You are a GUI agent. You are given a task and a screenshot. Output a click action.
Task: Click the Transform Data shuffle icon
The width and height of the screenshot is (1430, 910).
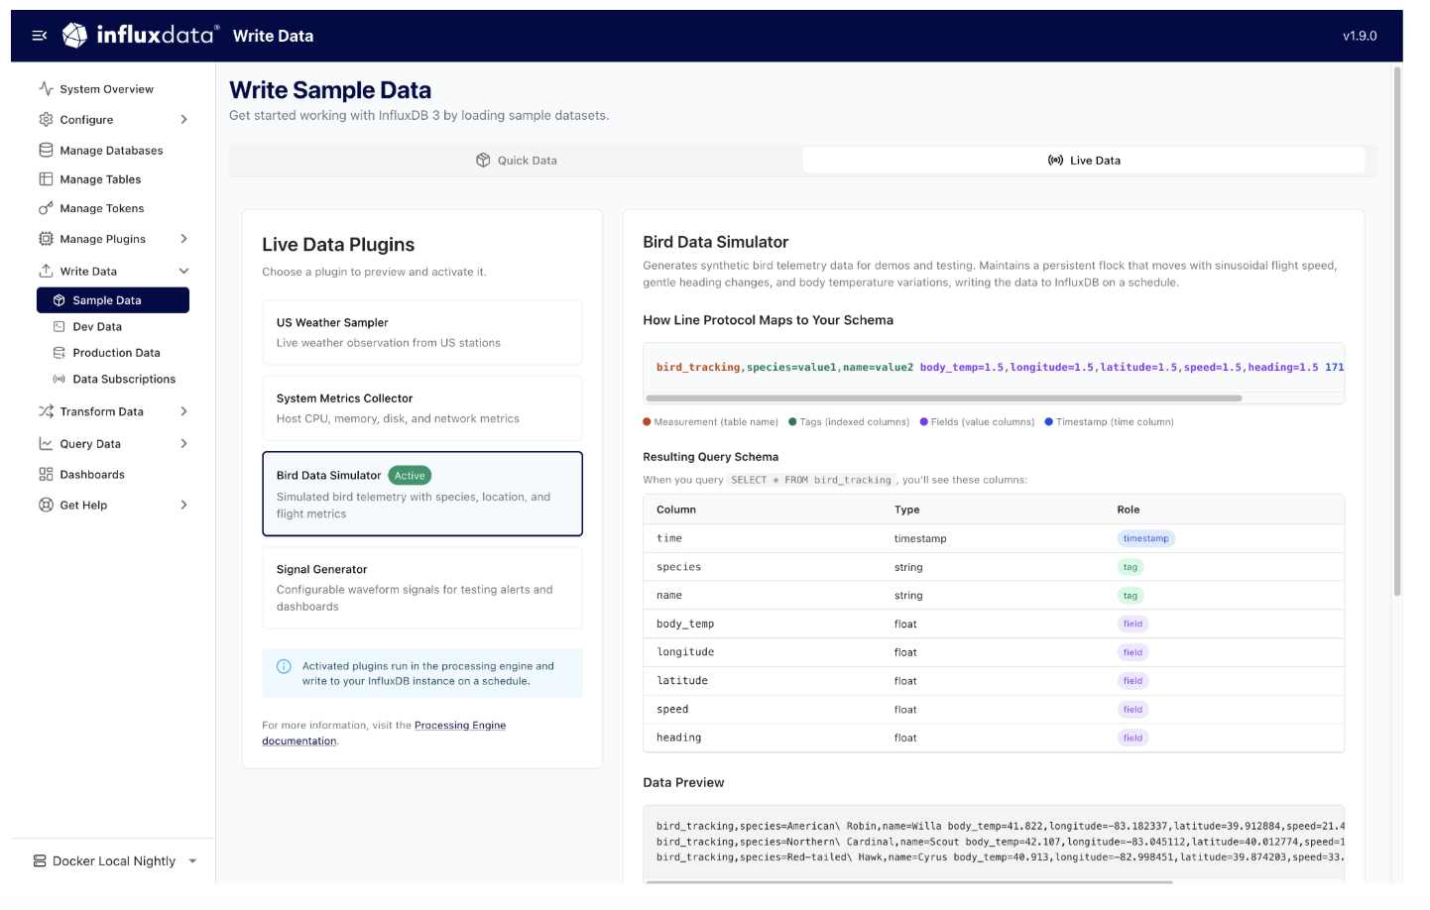tap(46, 411)
